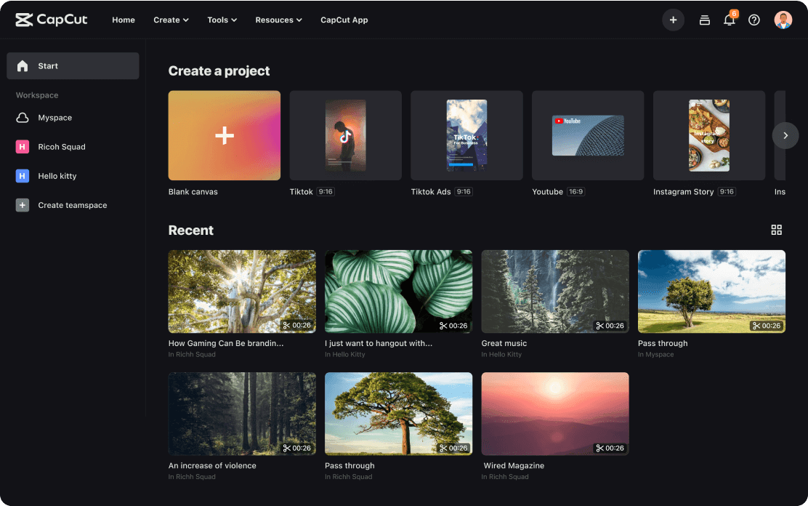Open the Hello kitty workspace
The width and height of the screenshot is (808, 506).
(x=57, y=176)
